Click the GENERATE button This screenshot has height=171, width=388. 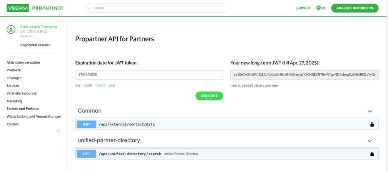click(209, 96)
